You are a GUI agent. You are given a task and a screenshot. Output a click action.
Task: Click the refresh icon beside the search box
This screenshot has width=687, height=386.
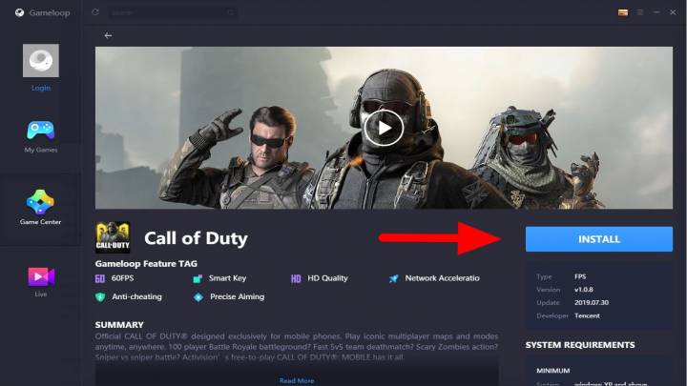[x=94, y=12]
